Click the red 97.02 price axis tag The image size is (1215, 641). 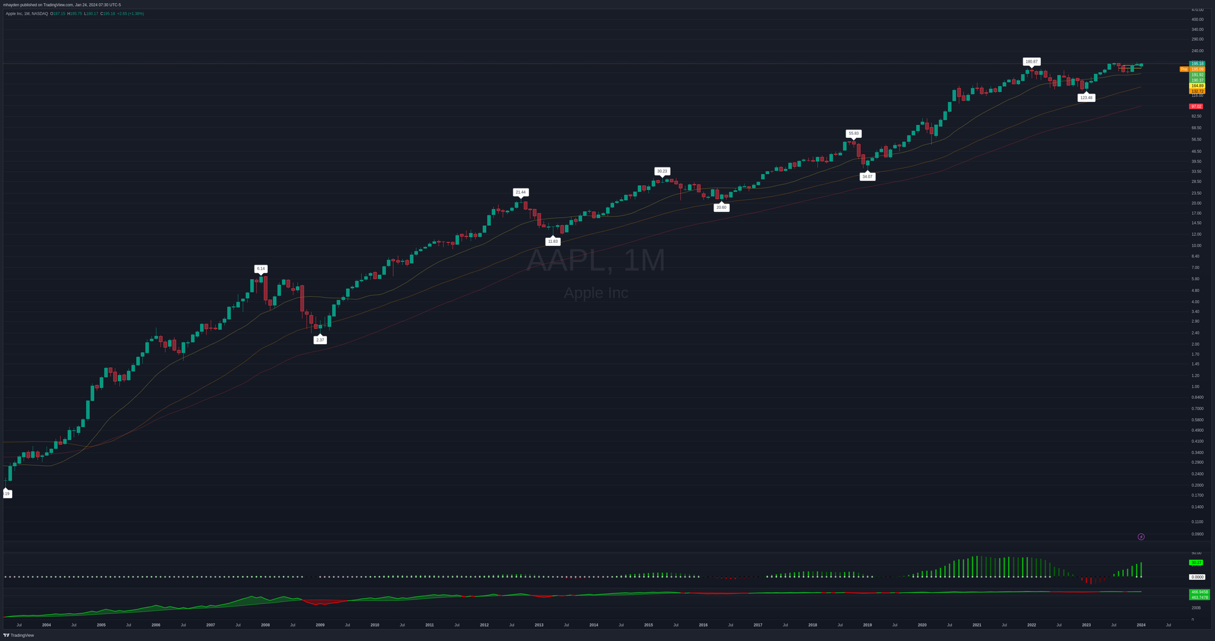click(1196, 106)
